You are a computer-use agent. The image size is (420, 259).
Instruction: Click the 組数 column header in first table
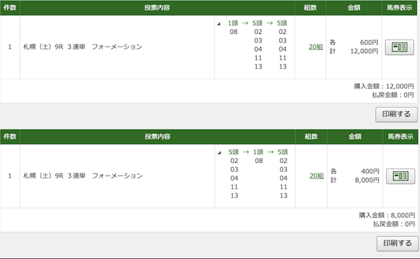click(x=310, y=8)
